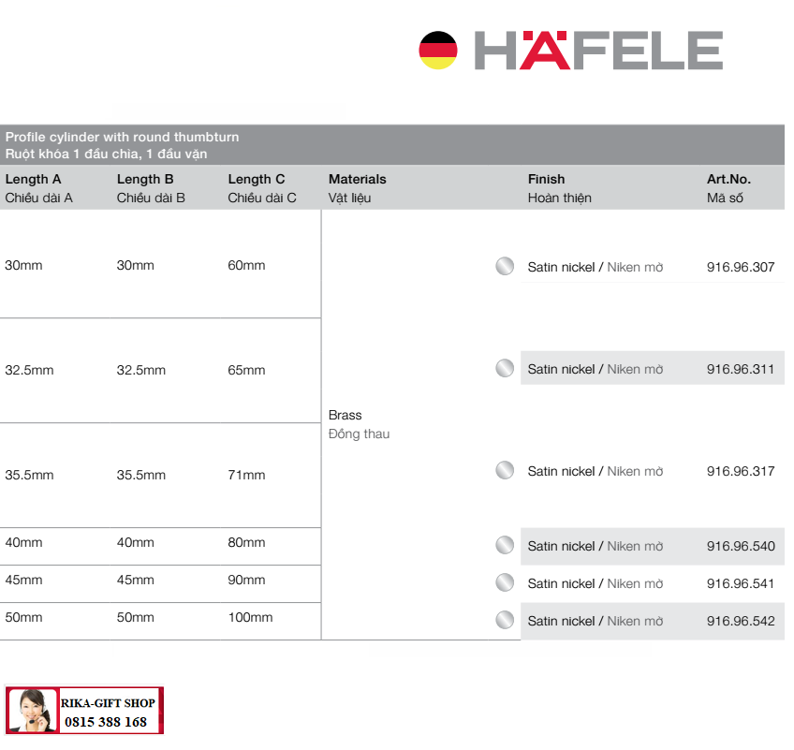Viewport: 794px width, 750px height.
Task: Select satin nickel swatch for 916.96.317
Action: point(505,470)
